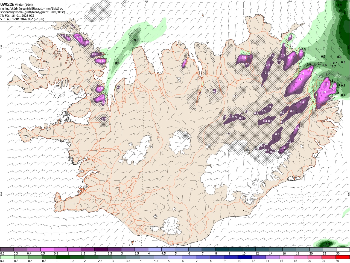Click the '20W' longitude label
Screen dimensions: 350x263
point(145,1)
